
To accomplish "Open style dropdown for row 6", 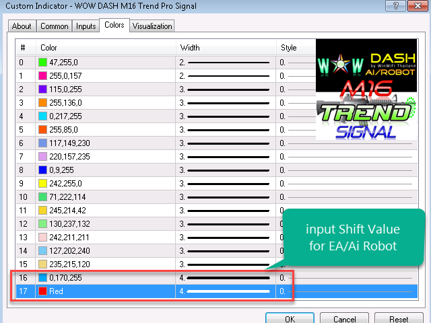I will 347,143.
